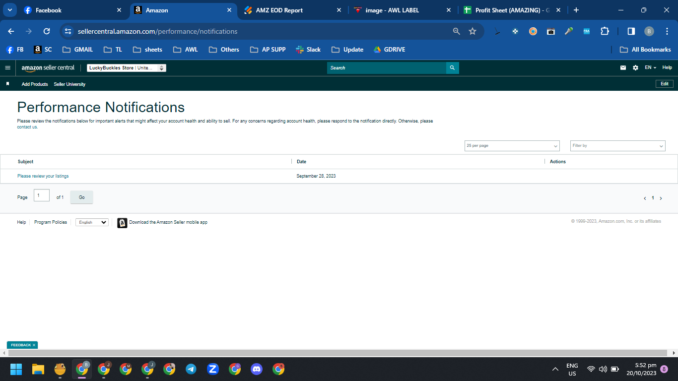Open the Windows Start menu
Viewport: 678px width, 381px height.
(16, 369)
